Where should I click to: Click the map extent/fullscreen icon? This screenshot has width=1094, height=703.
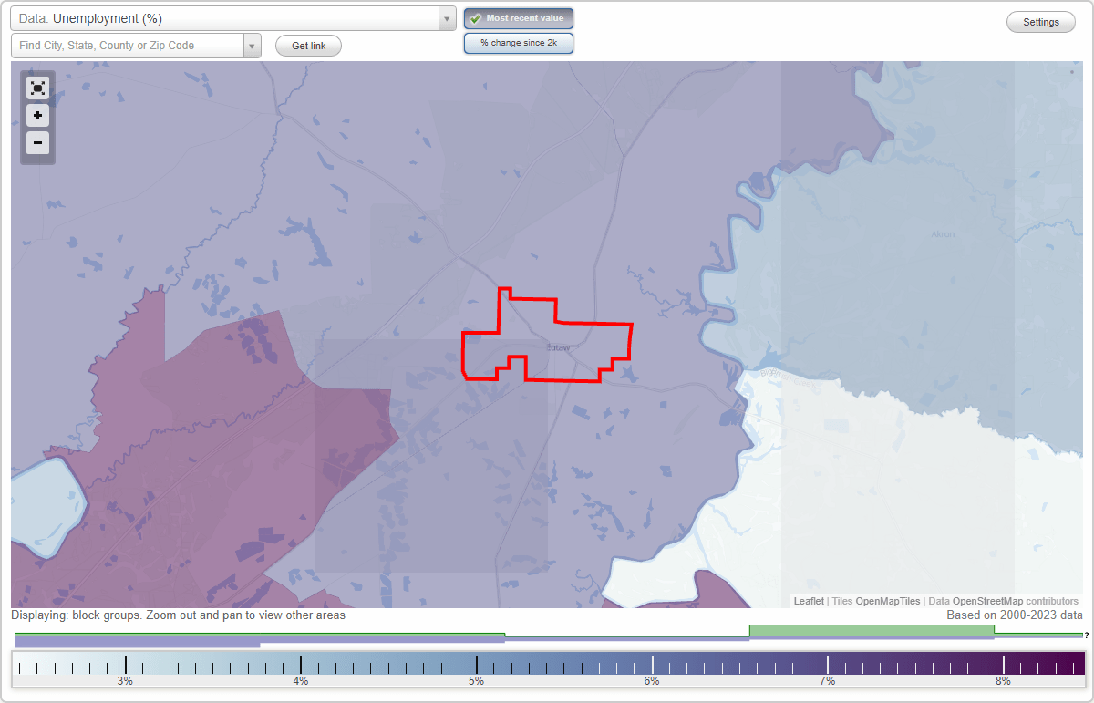[37, 88]
